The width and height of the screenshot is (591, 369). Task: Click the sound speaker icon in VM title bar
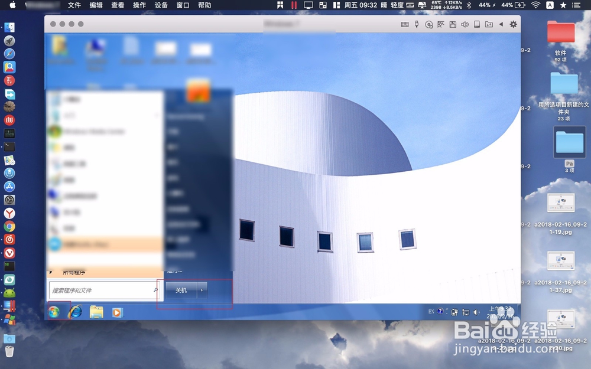pyautogui.click(x=465, y=24)
